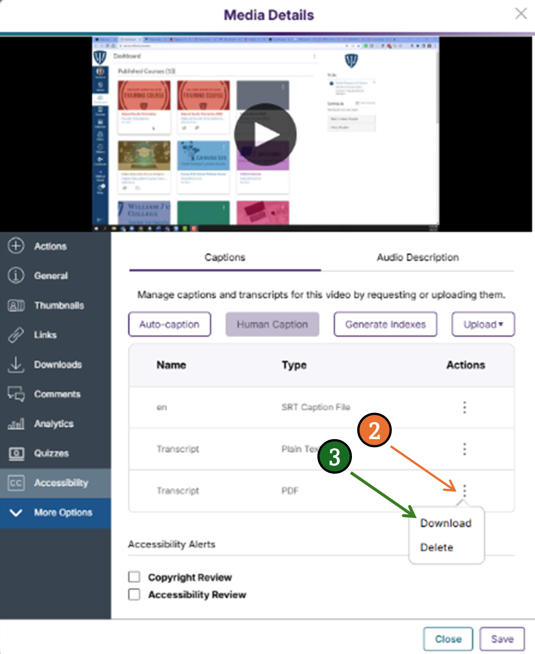535x654 pixels.
Task: Open Links paperclip icon
Action: [x=16, y=335]
